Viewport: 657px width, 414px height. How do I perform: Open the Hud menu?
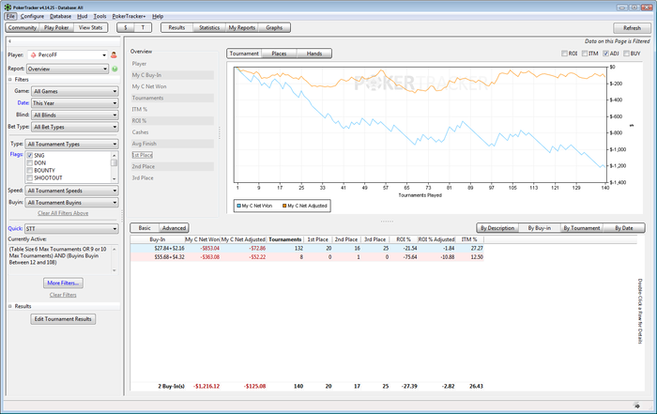pyautogui.click(x=83, y=16)
